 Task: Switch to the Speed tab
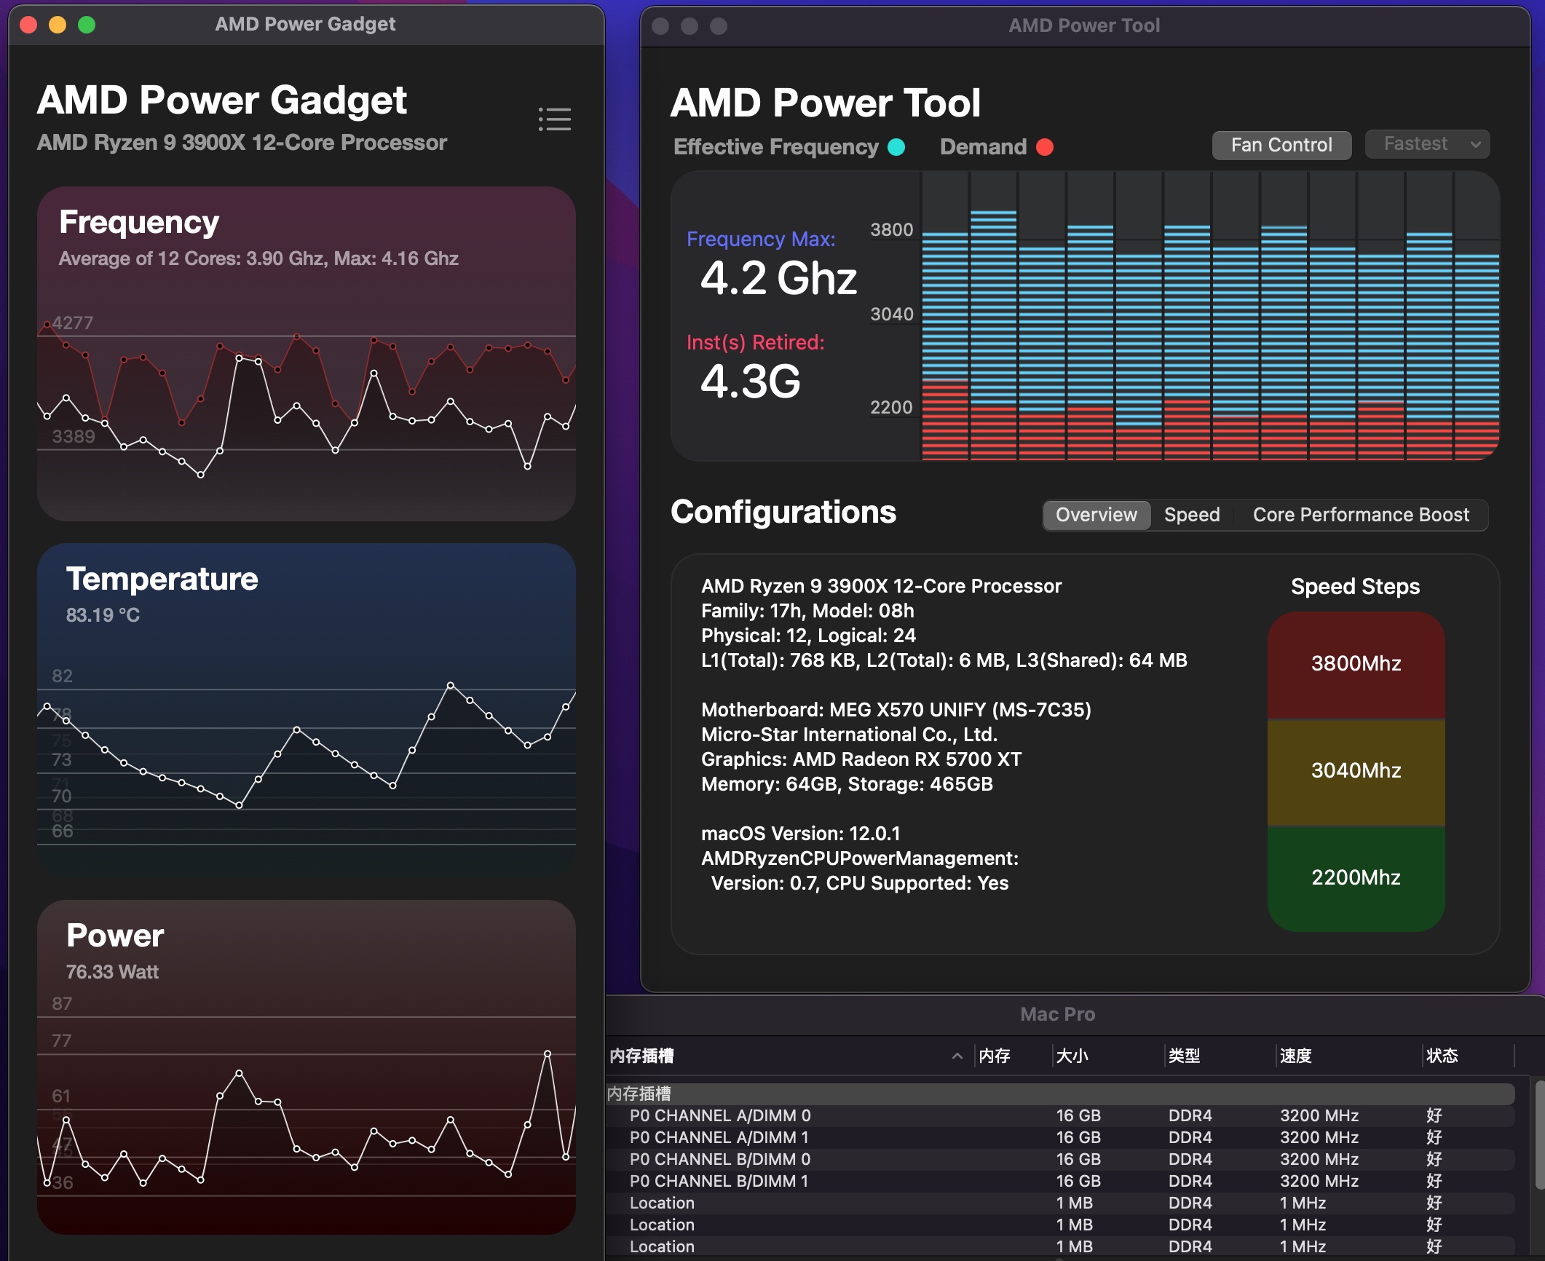coord(1191,515)
